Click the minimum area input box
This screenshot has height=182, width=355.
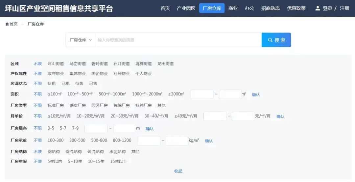201,94
